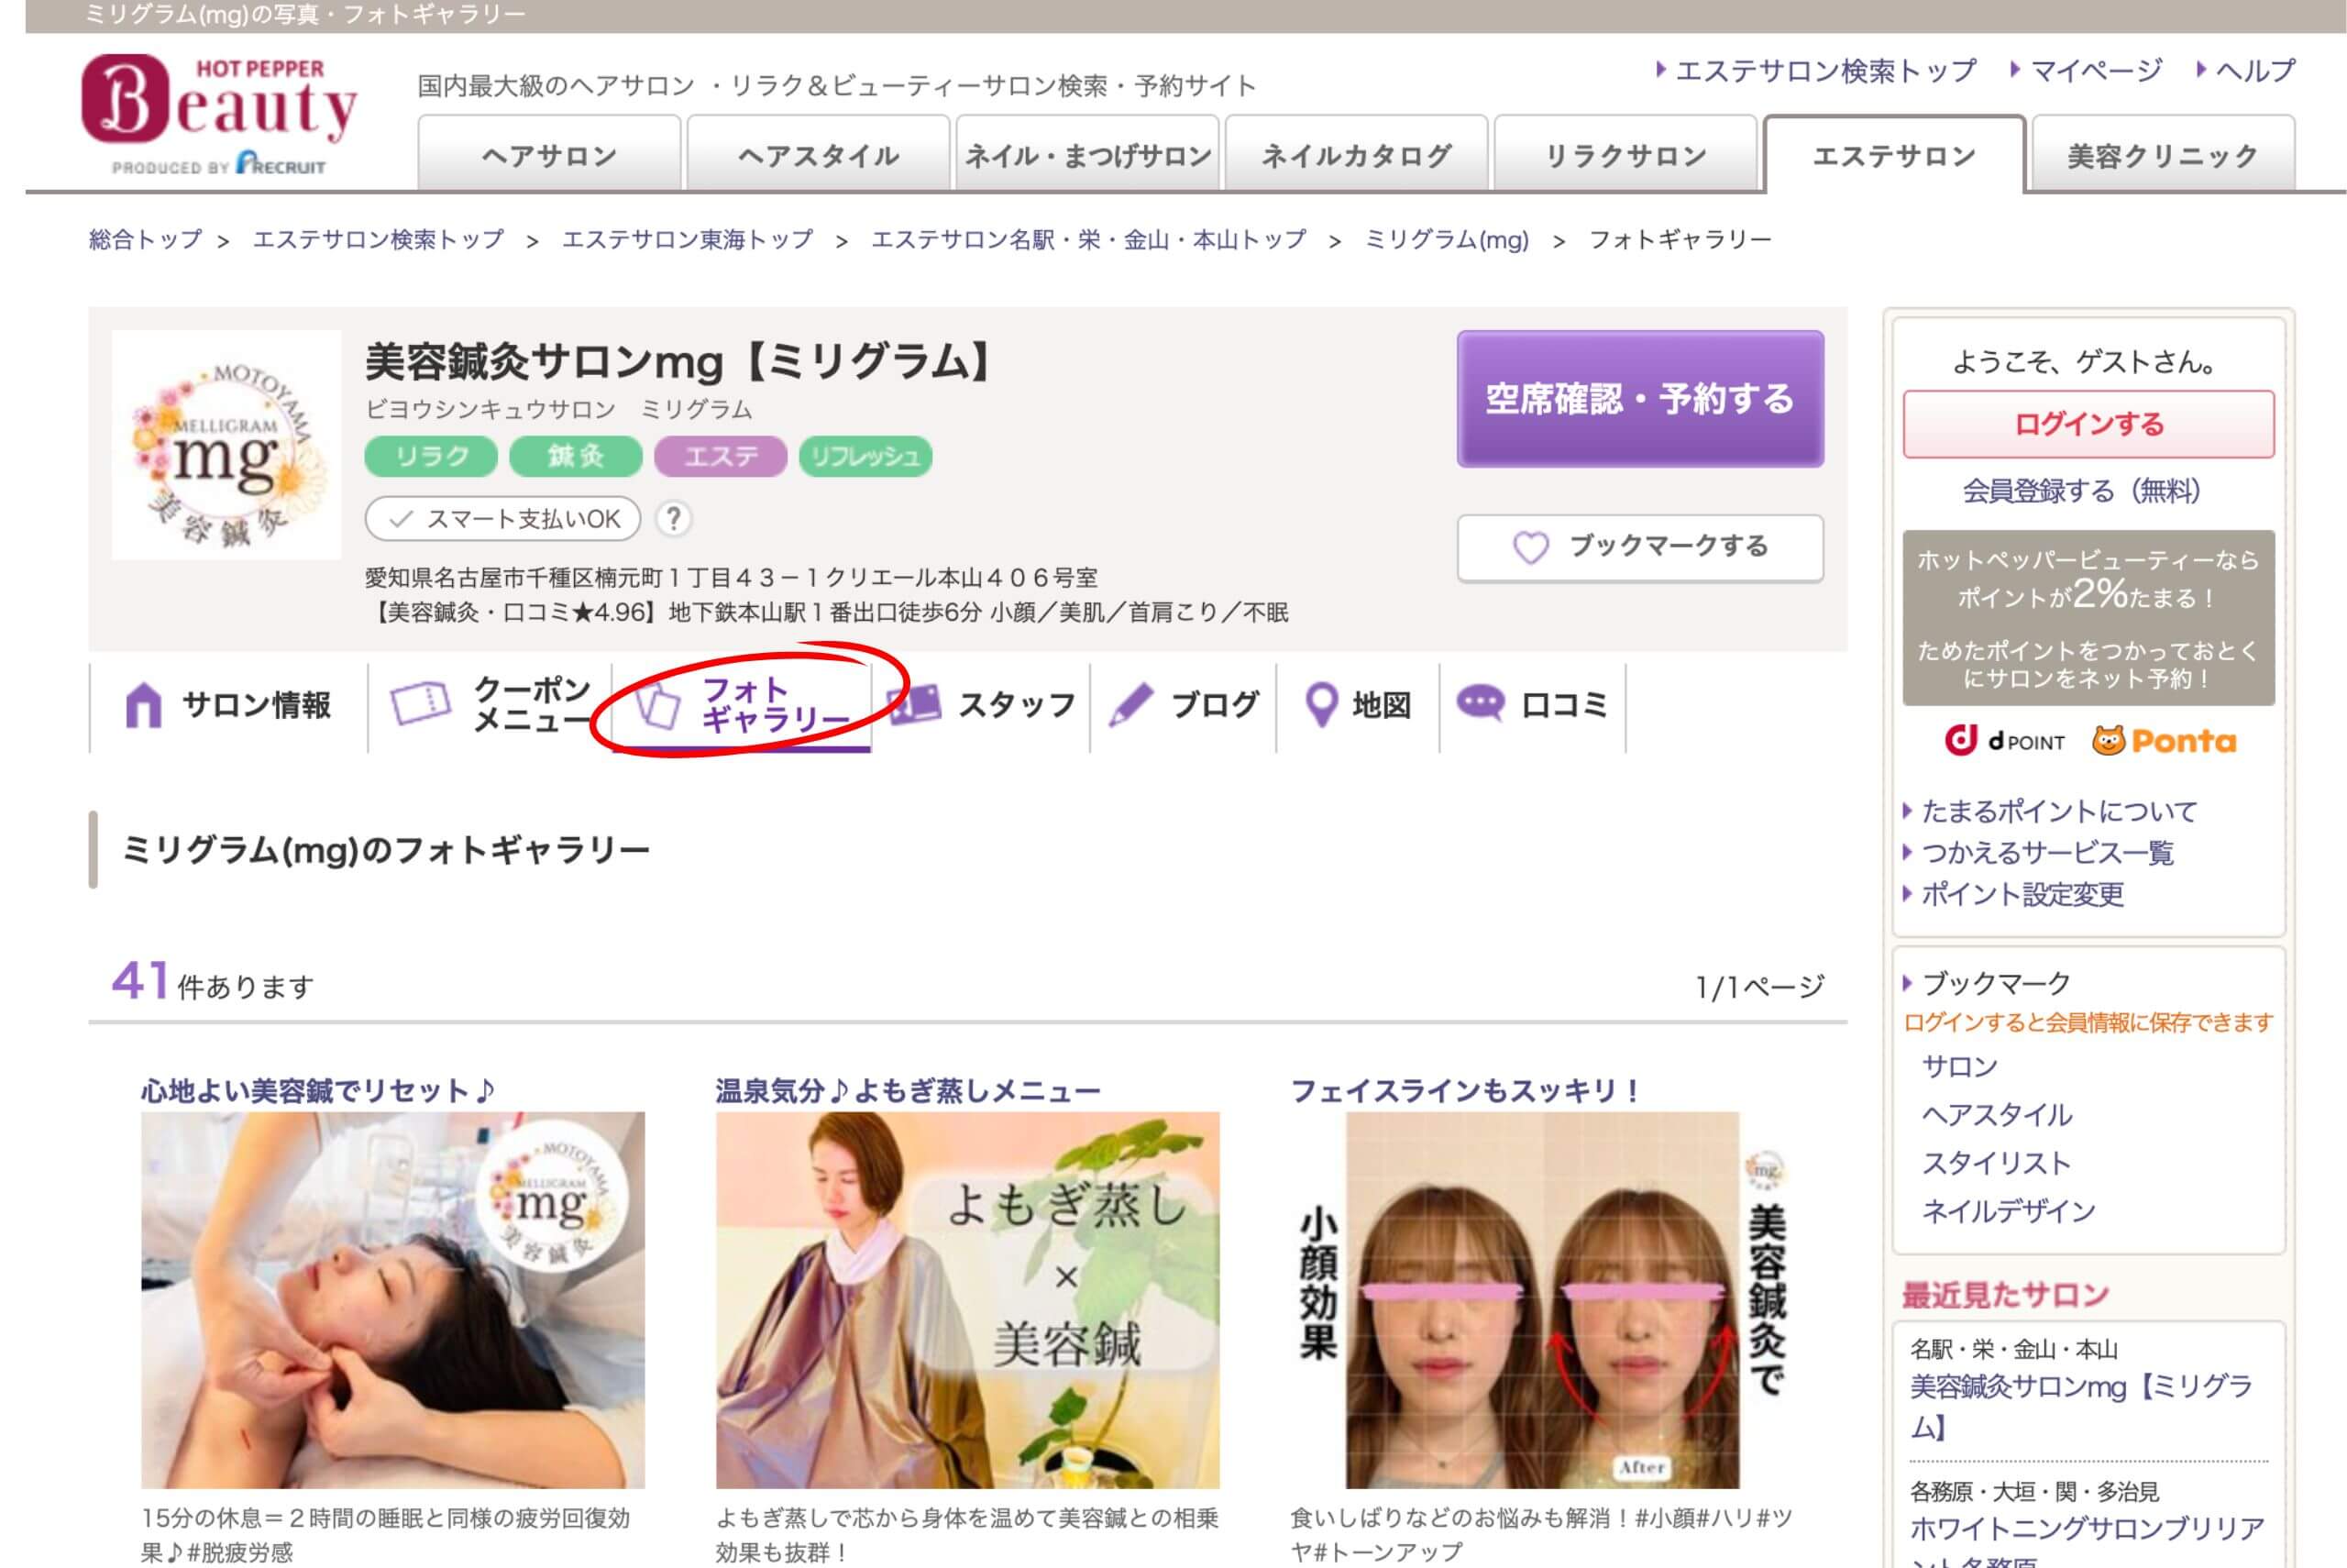Switch to ネイル・まつげサロン tab
This screenshot has height=1568, width=2347.
pyautogui.click(x=1086, y=154)
